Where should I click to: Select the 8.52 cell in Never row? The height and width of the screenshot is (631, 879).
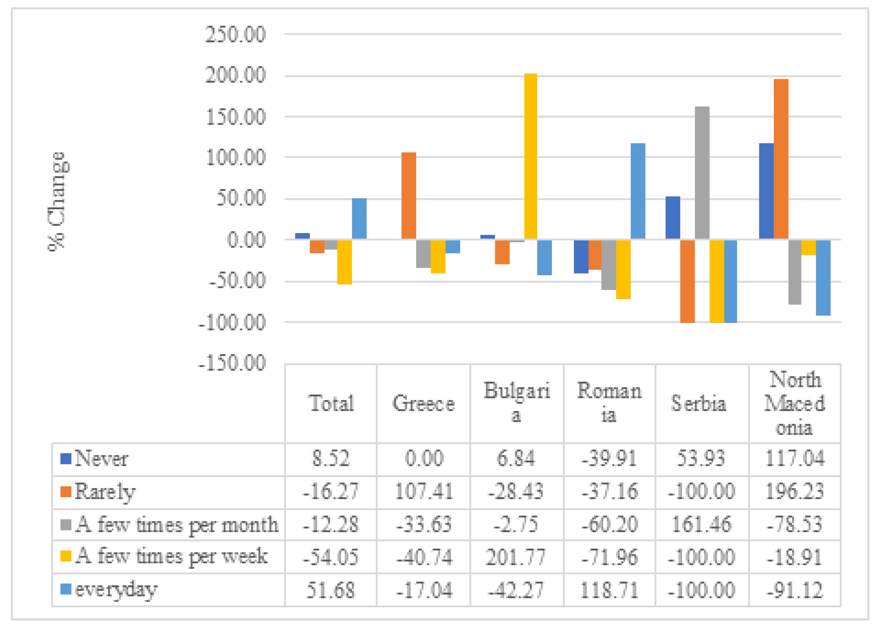(331, 459)
